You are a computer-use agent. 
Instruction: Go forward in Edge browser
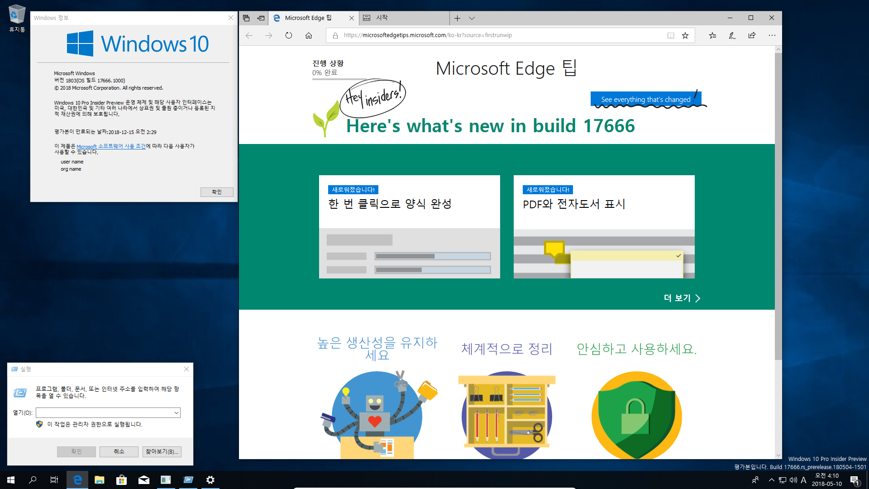tap(269, 35)
